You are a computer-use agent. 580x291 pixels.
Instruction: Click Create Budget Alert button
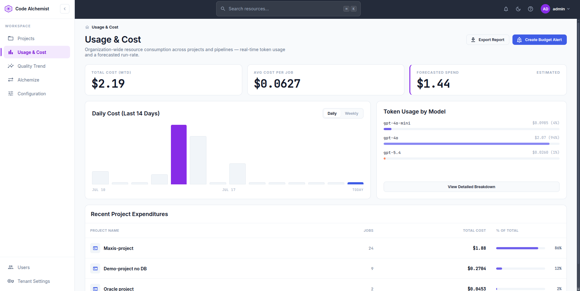(539, 40)
